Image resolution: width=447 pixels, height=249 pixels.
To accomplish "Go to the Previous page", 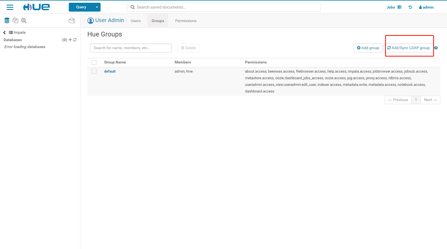I will (x=398, y=100).
